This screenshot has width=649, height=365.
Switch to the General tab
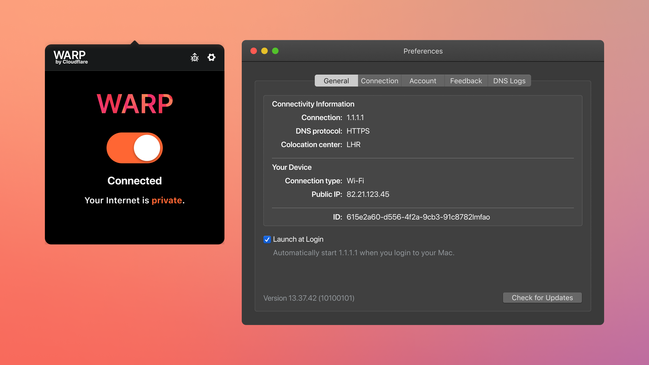pyautogui.click(x=336, y=81)
